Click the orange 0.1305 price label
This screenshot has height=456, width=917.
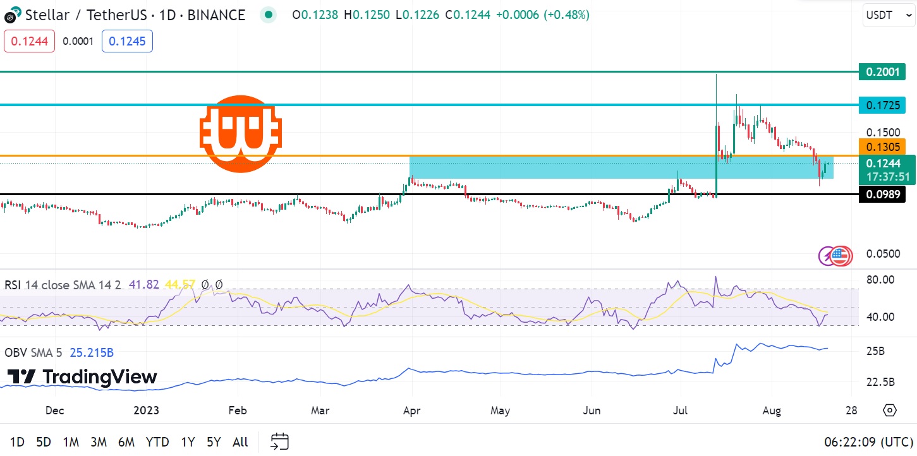point(882,147)
